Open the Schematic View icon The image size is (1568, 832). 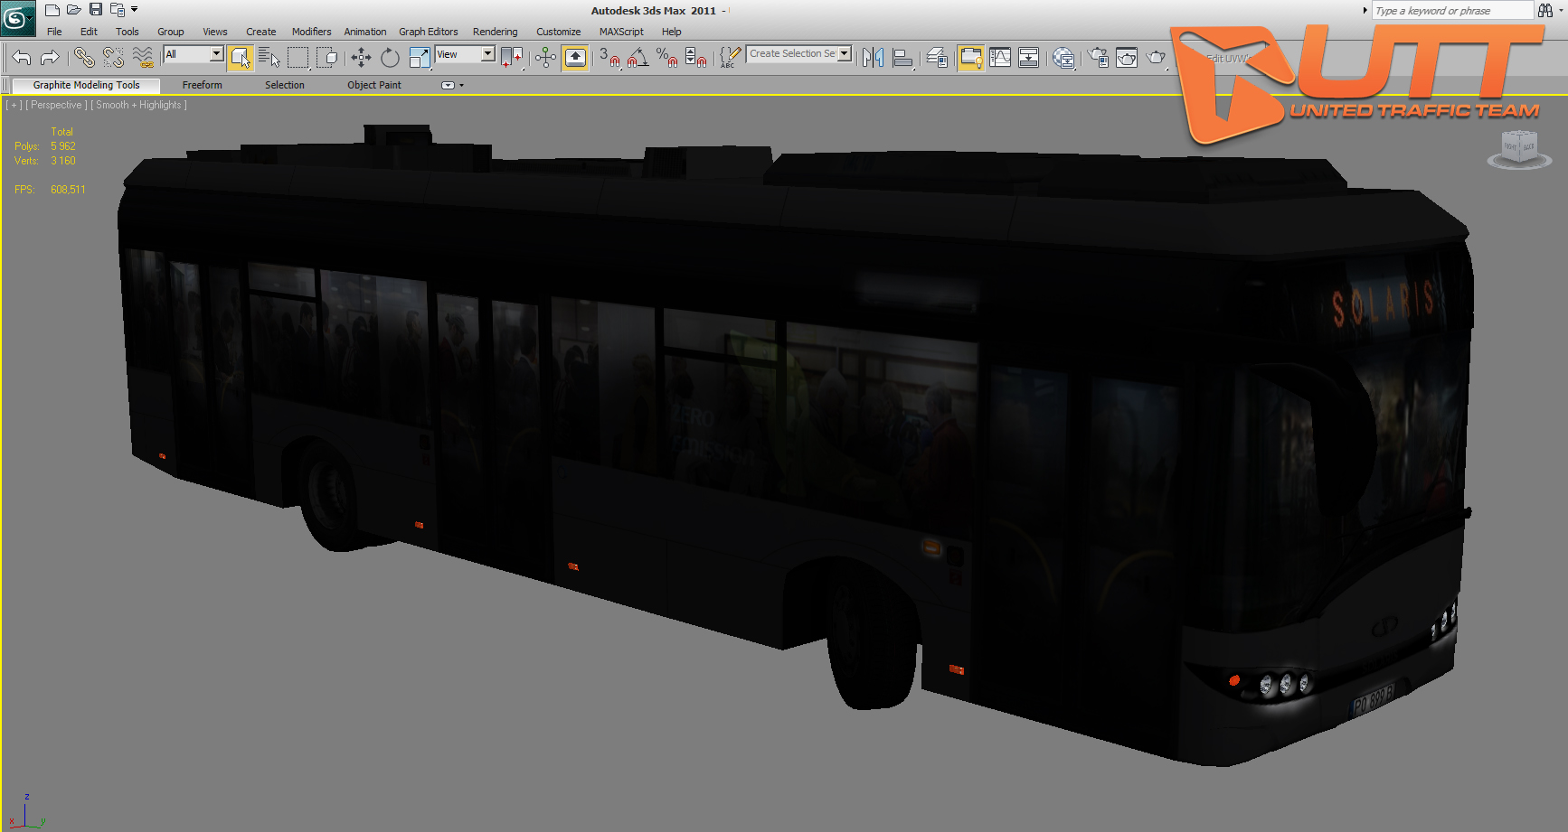(1029, 58)
